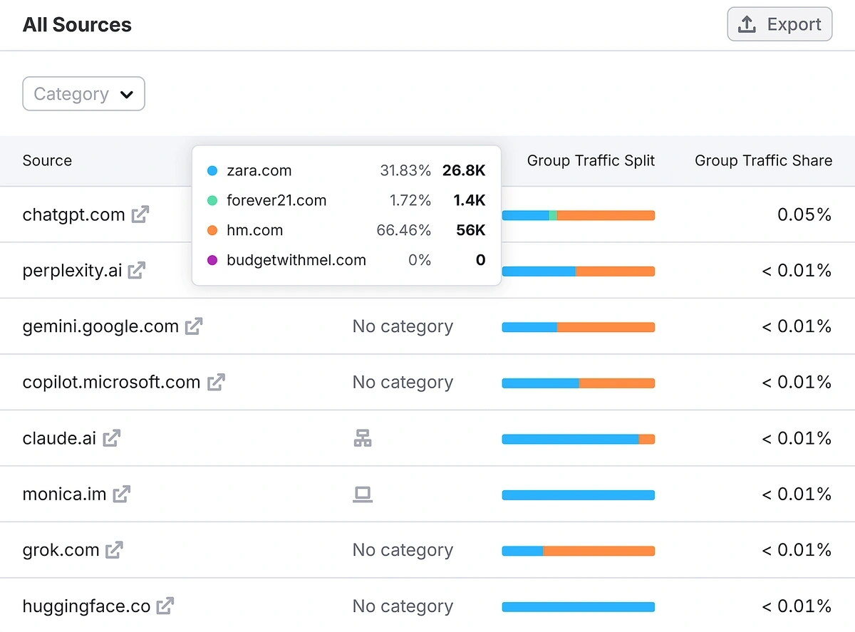Open external link icon next to huggingface.co

pyautogui.click(x=165, y=606)
